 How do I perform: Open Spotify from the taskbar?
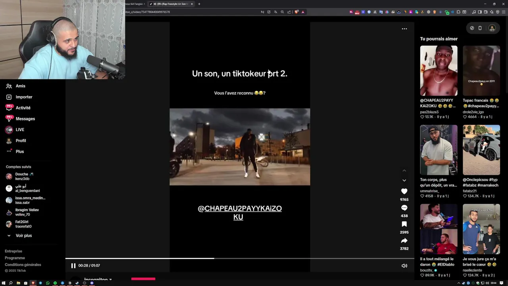55,283
